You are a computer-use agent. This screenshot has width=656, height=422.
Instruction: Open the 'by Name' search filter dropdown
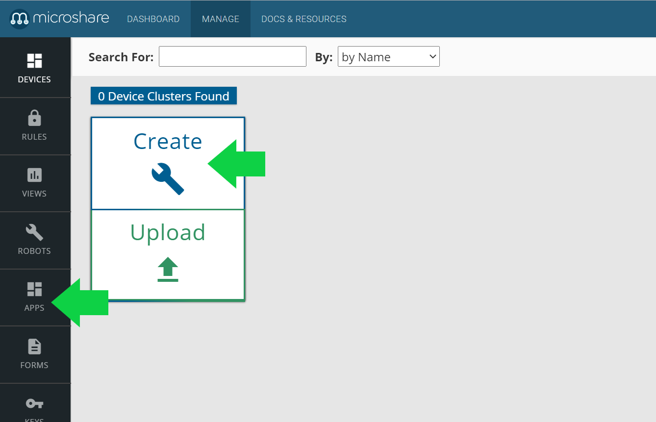click(382, 57)
